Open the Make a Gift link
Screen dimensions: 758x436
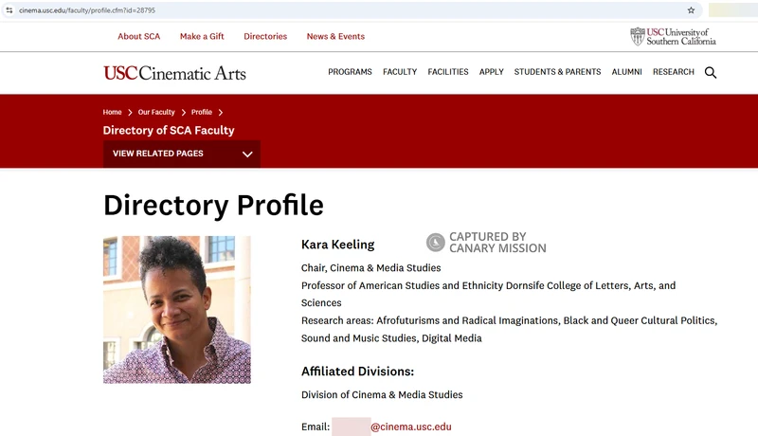[x=202, y=36]
